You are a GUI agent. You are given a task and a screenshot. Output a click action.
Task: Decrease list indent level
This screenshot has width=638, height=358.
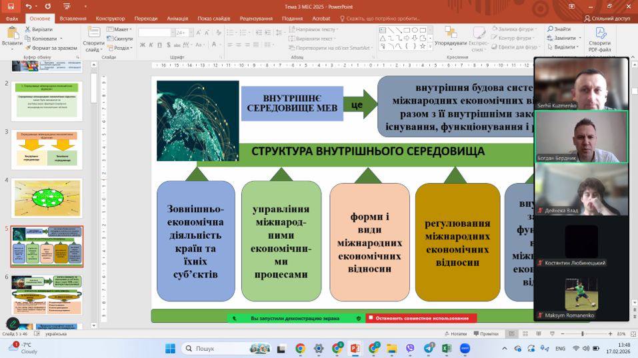click(259, 33)
